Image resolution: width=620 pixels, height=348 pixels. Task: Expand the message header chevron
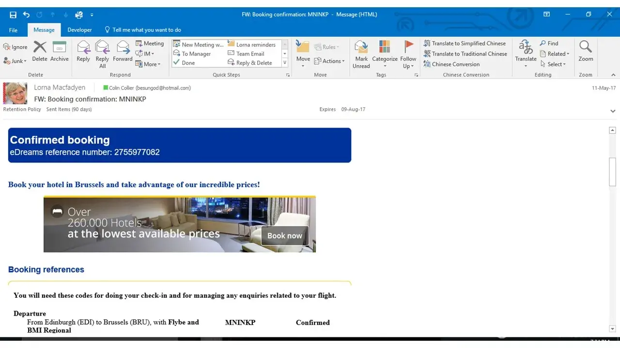tap(613, 111)
